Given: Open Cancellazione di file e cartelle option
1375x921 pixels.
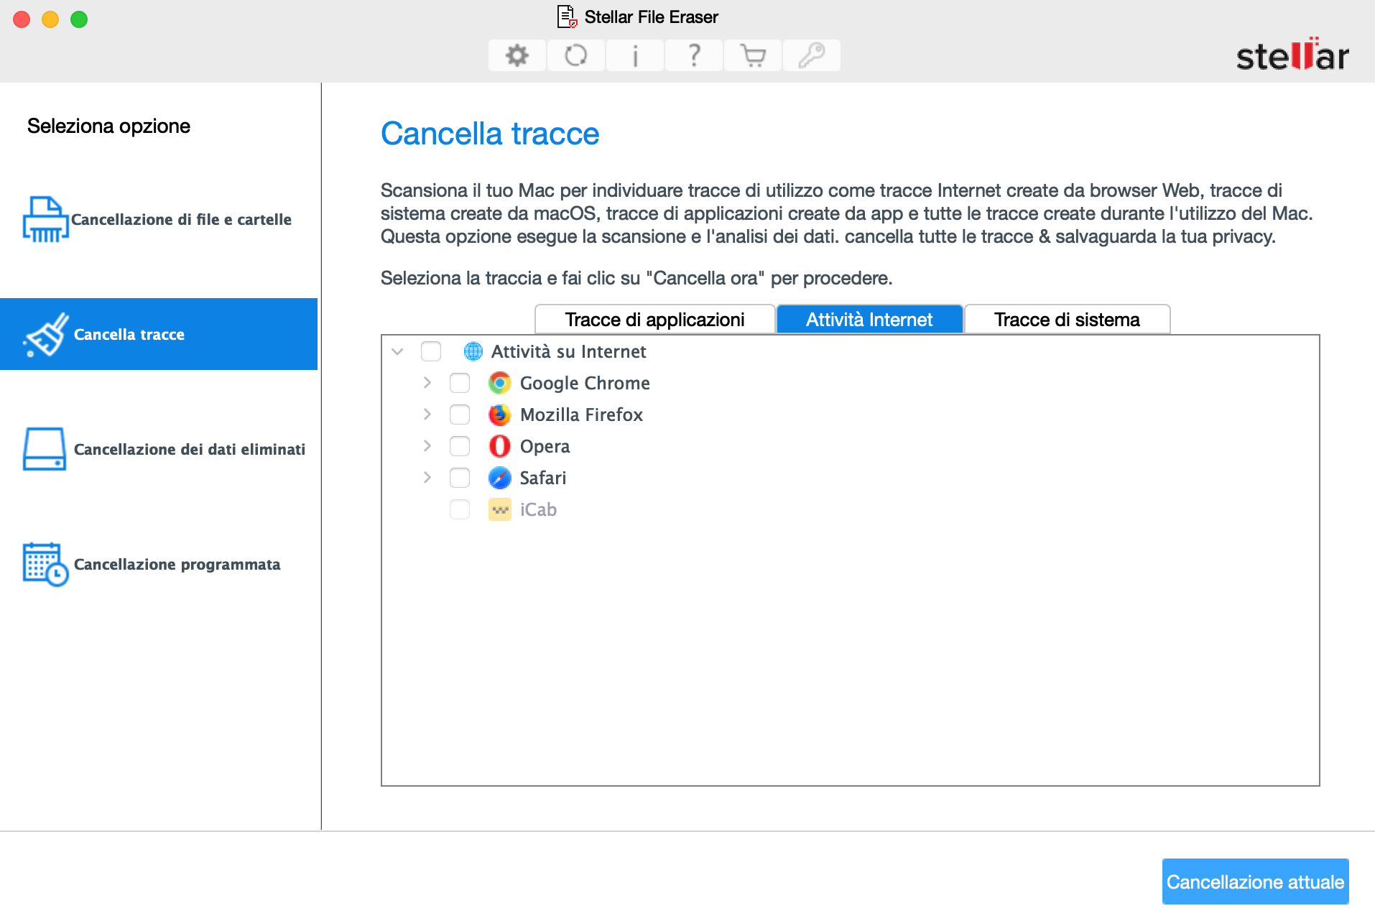Looking at the screenshot, I should 159,219.
